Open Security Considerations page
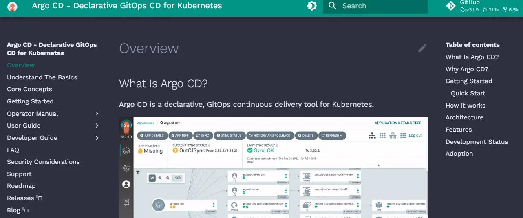Viewport: 523px width, 218px height. 43,162
